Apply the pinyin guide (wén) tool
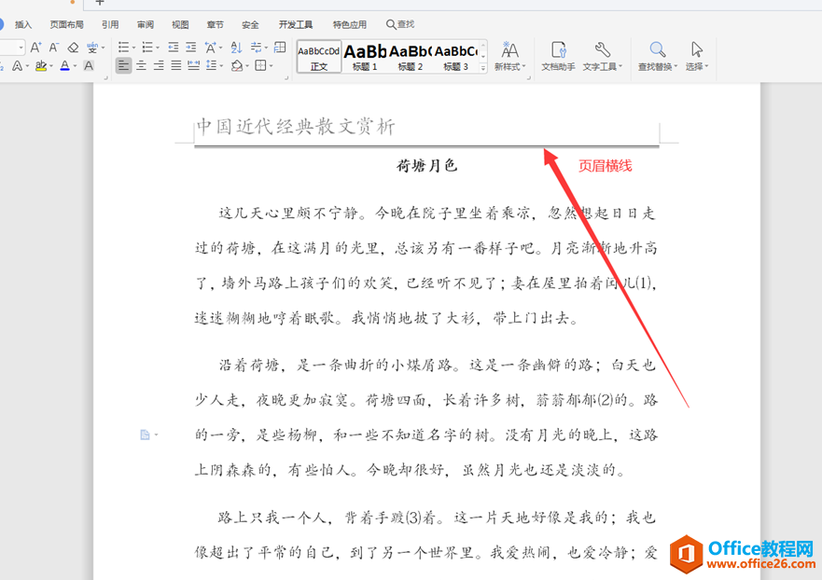Screen dimensions: 822x580 [x=92, y=48]
